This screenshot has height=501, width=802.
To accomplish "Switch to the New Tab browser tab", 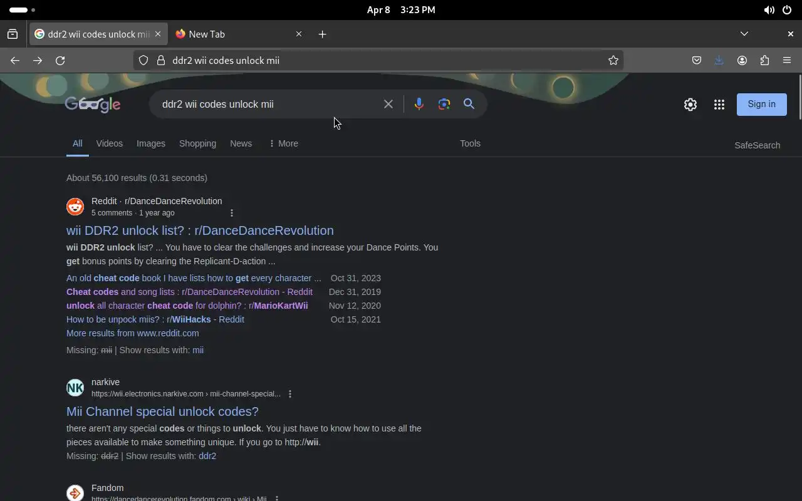I will 238,34.
